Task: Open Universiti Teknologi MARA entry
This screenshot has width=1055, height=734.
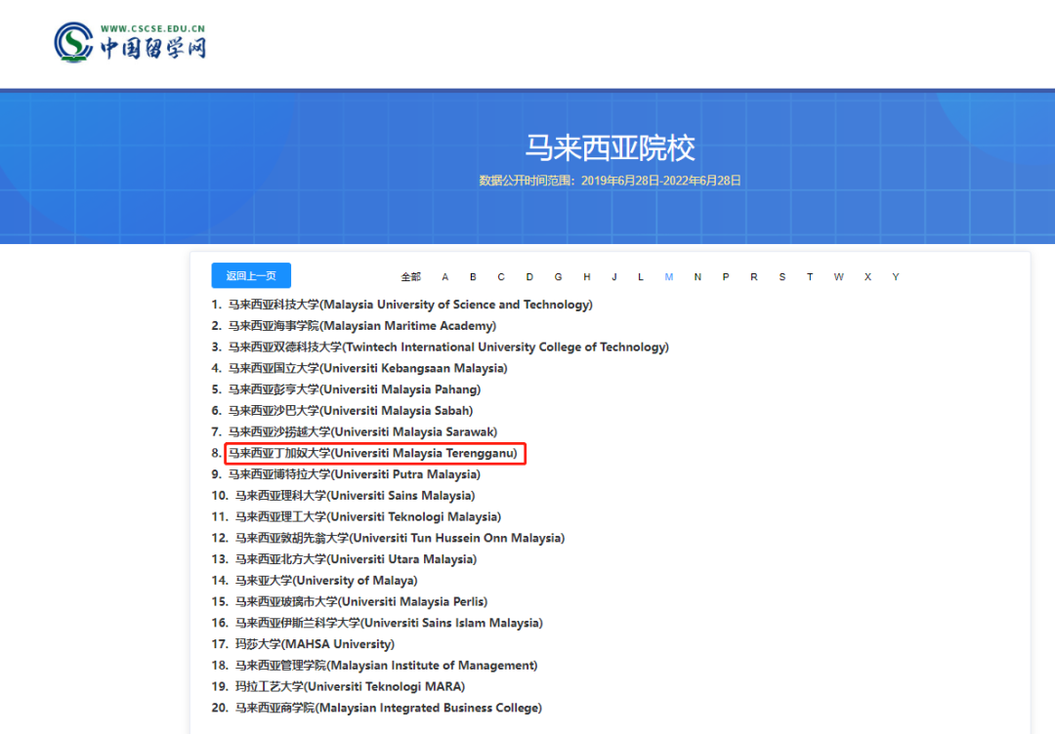Action: (x=350, y=686)
